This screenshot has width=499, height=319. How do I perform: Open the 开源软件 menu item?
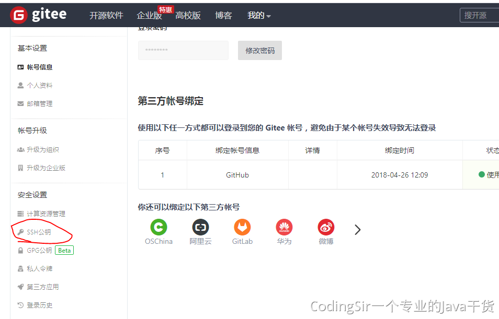[106, 15]
